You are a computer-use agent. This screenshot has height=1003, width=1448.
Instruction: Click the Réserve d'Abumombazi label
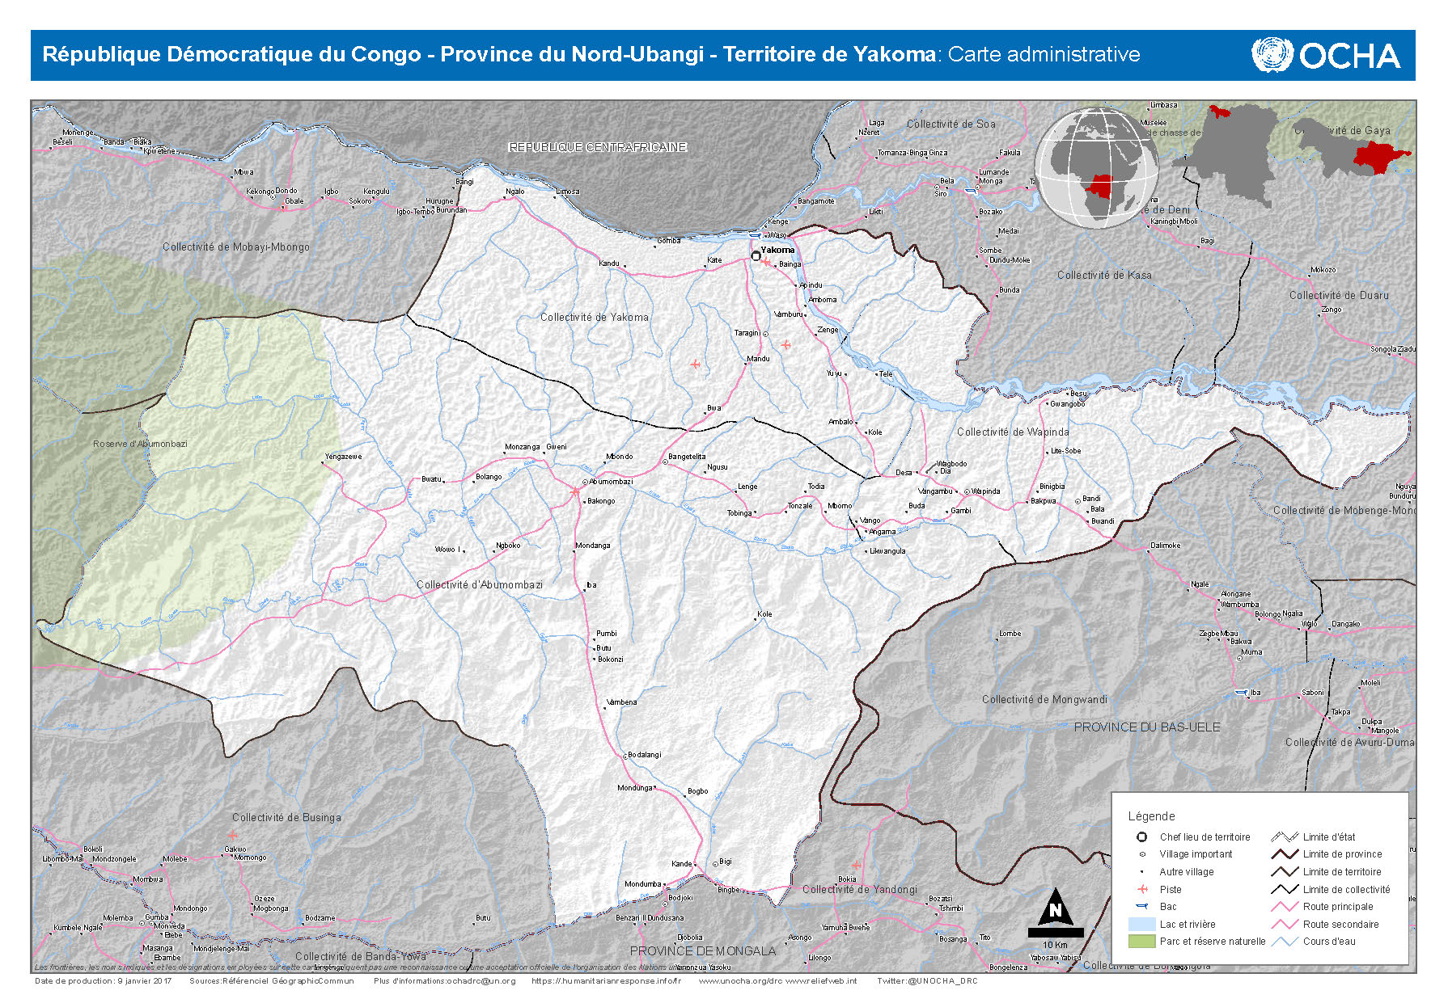[x=140, y=444]
